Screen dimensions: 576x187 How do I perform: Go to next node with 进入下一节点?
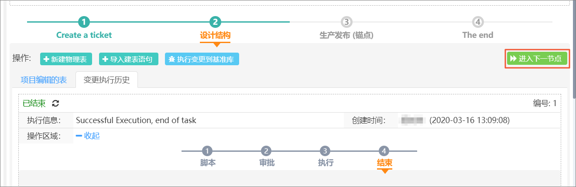(537, 59)
